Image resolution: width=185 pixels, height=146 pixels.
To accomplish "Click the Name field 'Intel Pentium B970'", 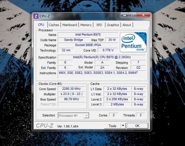I will point(88,35).
